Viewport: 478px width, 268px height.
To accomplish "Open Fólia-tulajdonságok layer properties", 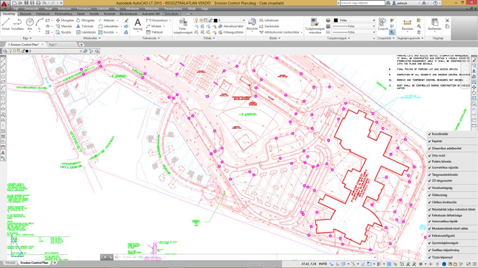I will pos(183,26).
